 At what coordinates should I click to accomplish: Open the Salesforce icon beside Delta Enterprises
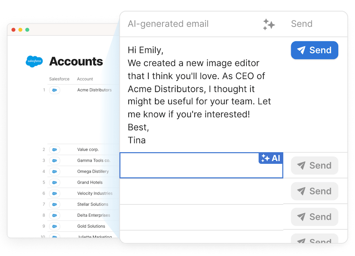(x=54, y=215)
